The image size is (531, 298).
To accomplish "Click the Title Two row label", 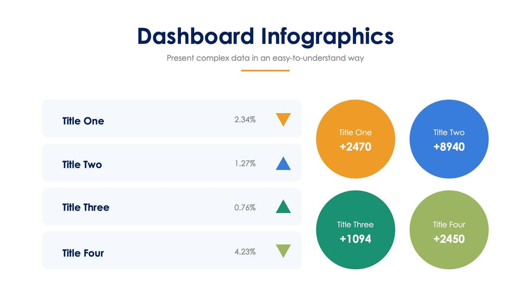I will tap(82, 164).
